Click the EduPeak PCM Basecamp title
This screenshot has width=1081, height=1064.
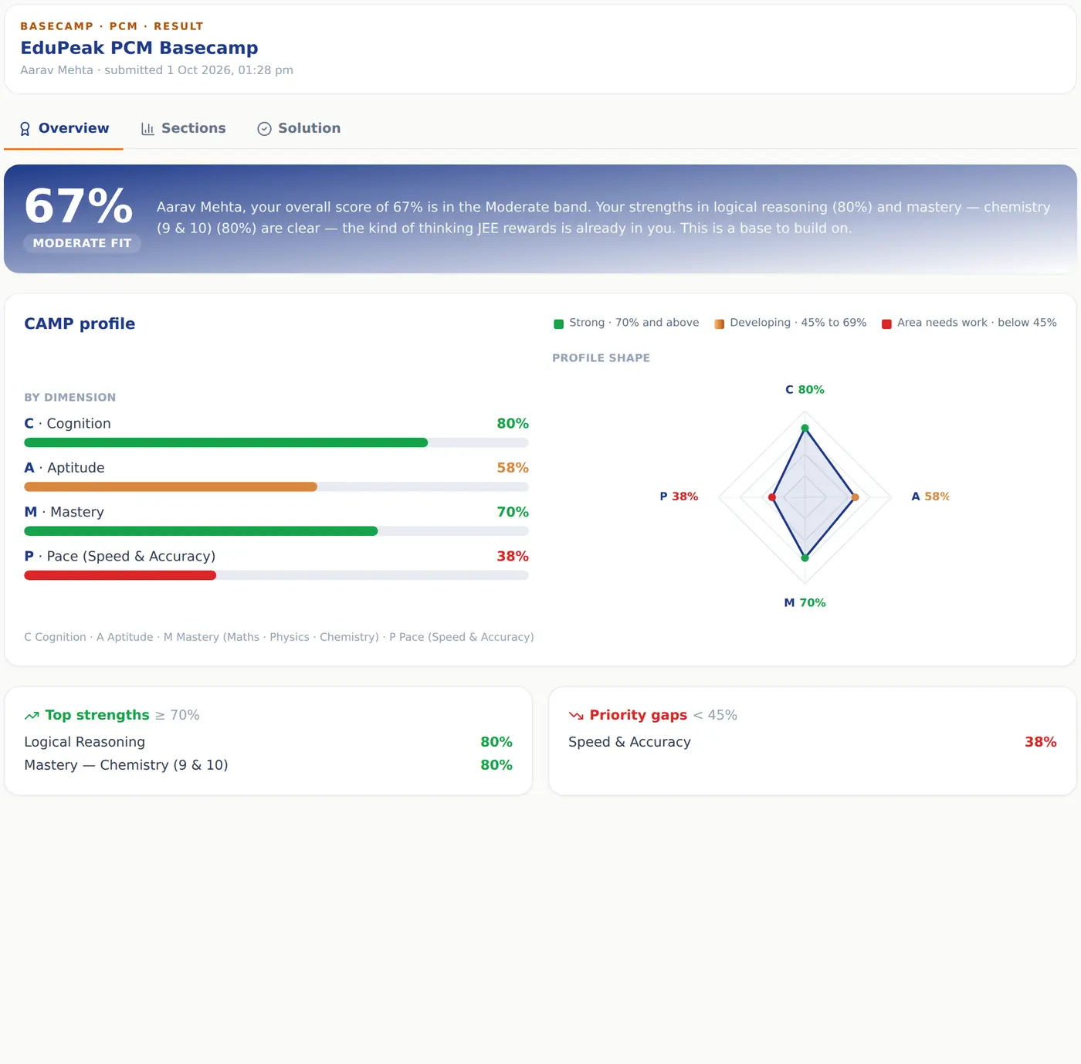tap(139, 48)
